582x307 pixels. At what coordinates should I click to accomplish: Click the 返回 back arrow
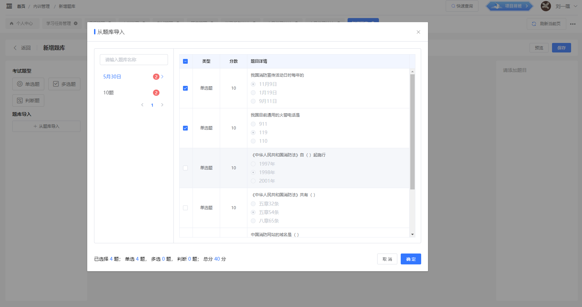15,48
